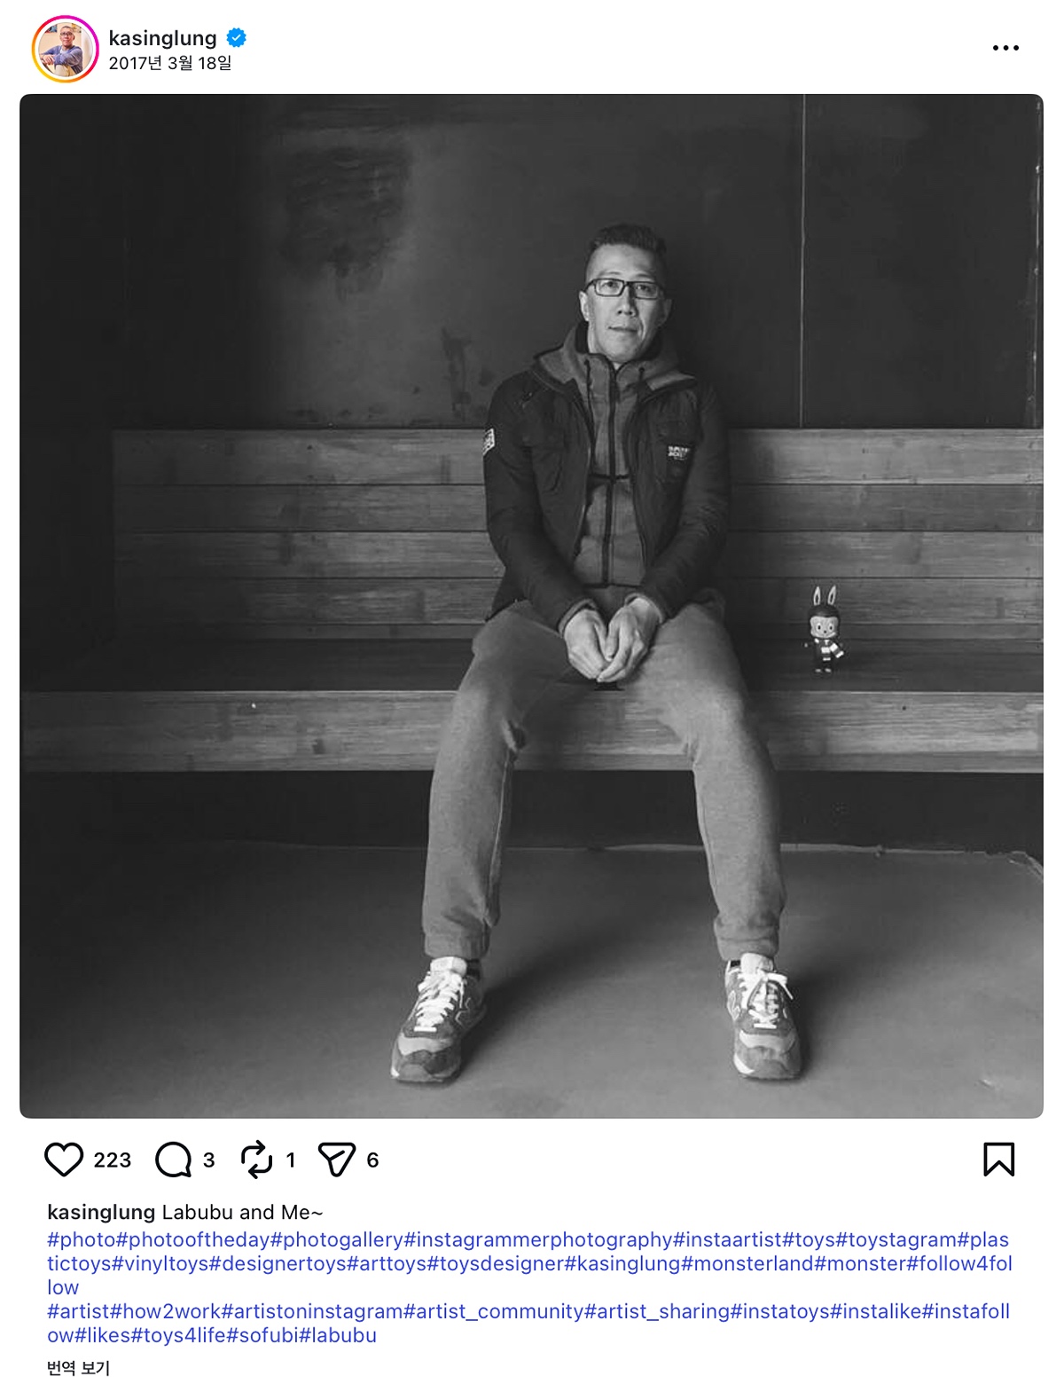Click the blue verified badge
Screen dimensions: 1064x1384
point(236,38)
